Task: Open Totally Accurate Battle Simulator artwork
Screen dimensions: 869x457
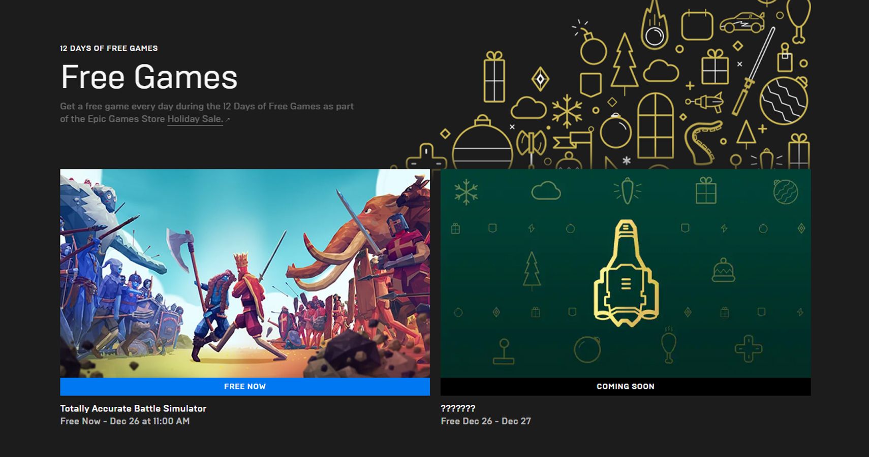Action: [x=245, y=273]
